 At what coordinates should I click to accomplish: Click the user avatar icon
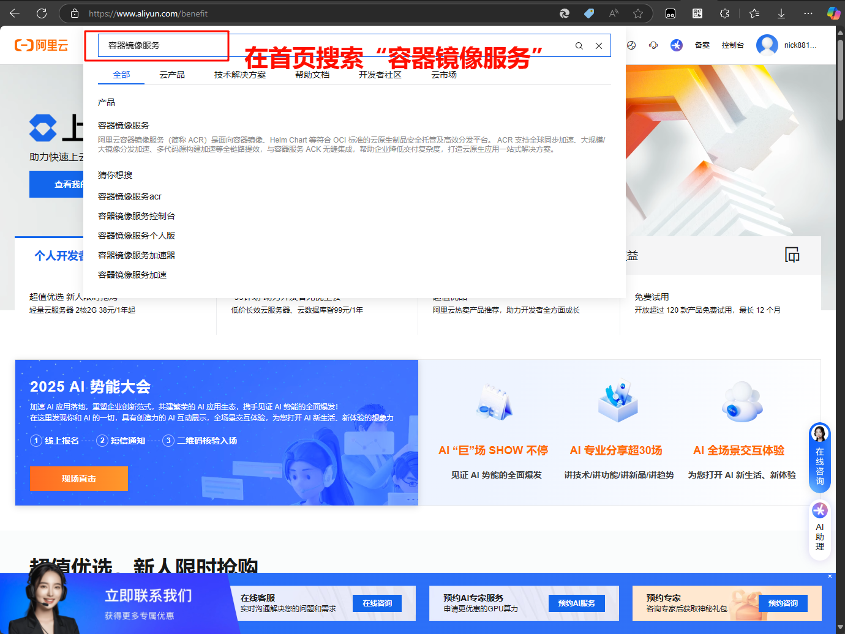pyautogui.click(x=767, y=45)
